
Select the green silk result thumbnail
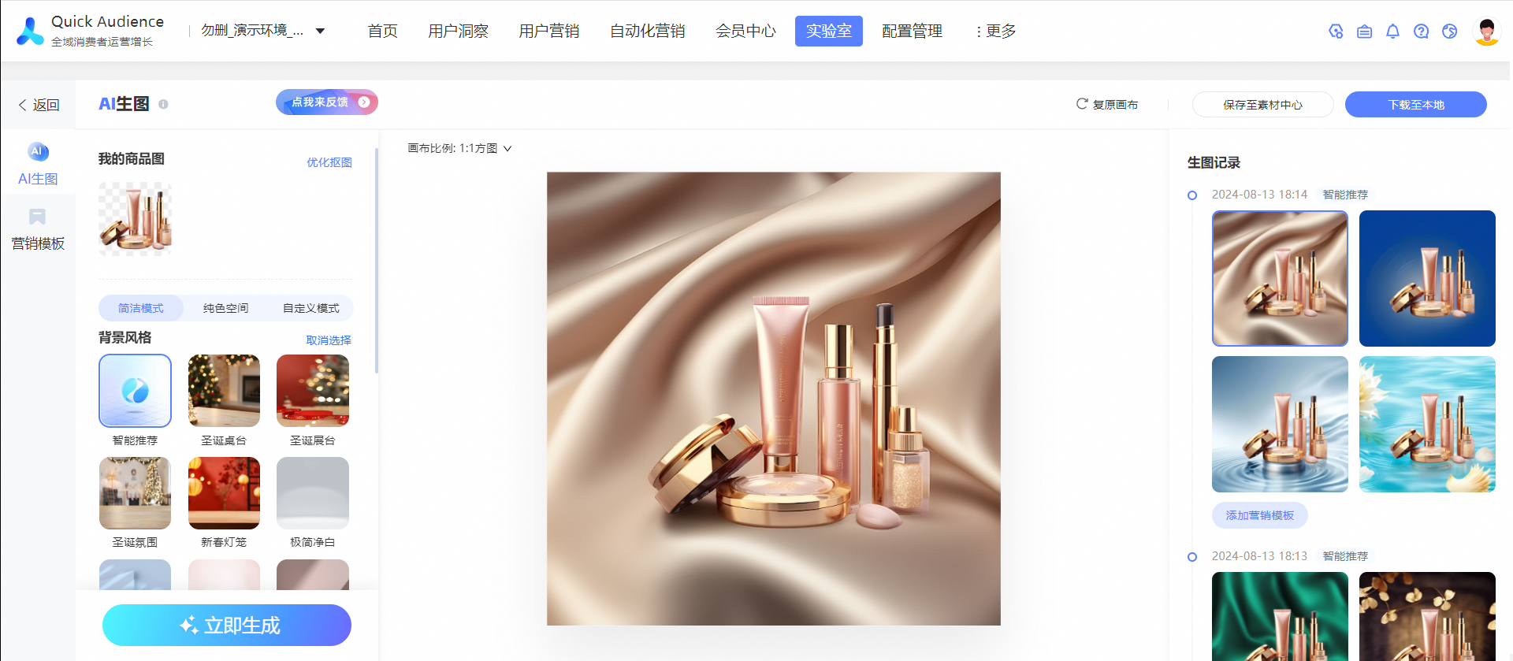1280,616
